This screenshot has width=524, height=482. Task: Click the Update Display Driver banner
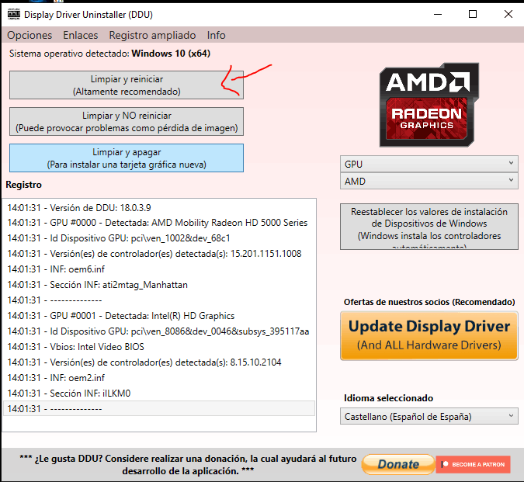click(x=429, y=336)
